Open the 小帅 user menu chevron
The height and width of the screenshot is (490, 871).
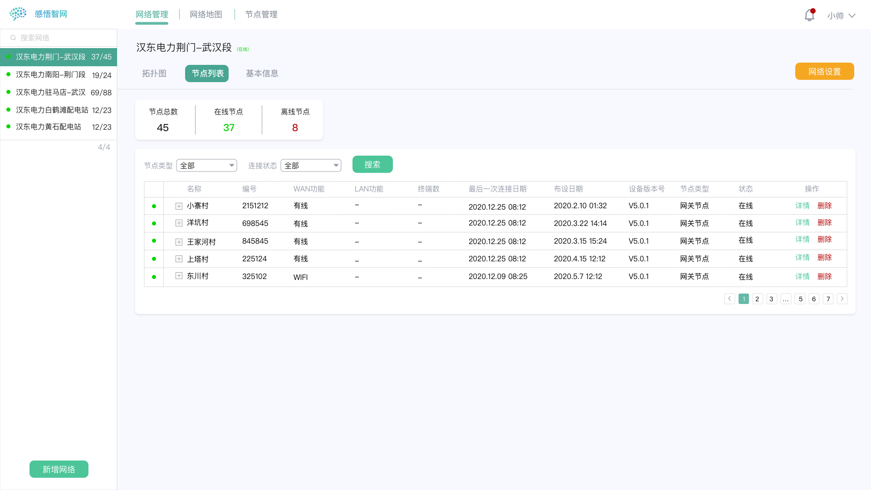pos(852,16)
